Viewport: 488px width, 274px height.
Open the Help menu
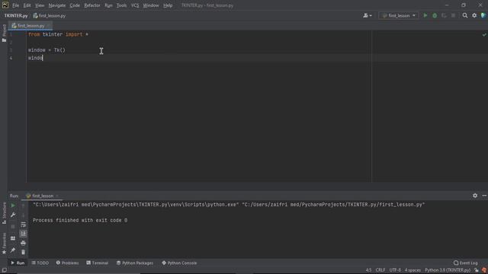coord(168,5)
